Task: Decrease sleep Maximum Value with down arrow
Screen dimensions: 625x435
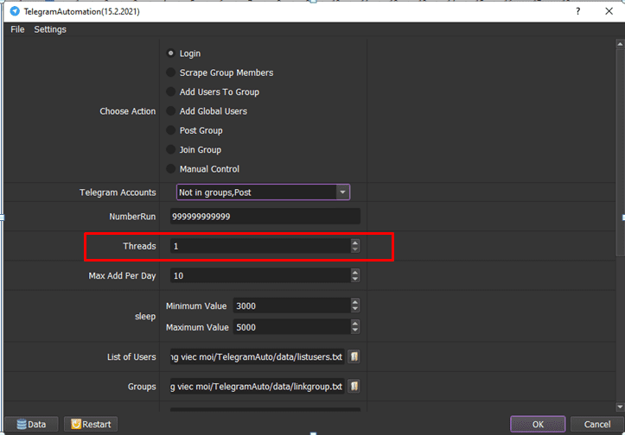Action: click(355, 331)
